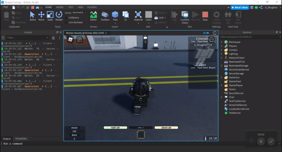Viewport: 282px width, 152px height.
Task: Select the Select tool
Action: (32, 16)
